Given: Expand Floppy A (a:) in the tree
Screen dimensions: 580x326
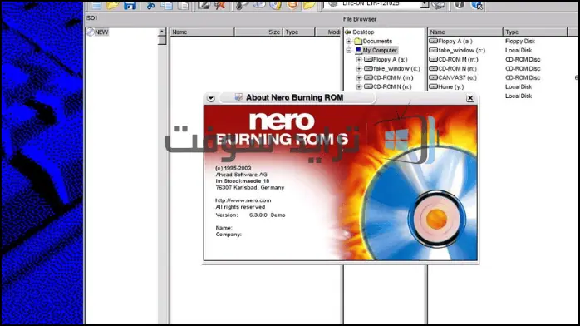Looking at the screenshot, I should [x=359, y=60].
